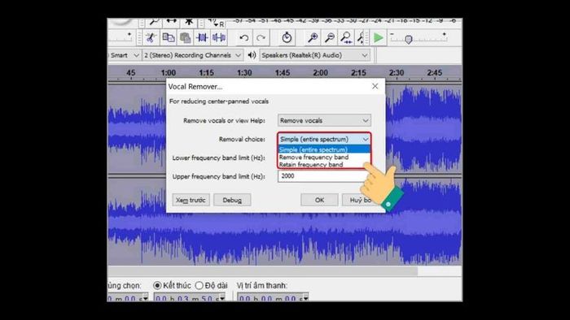
Task: Click the Sync-Lock clock icon
Action: pyautogui.click(x=287, y=37)
